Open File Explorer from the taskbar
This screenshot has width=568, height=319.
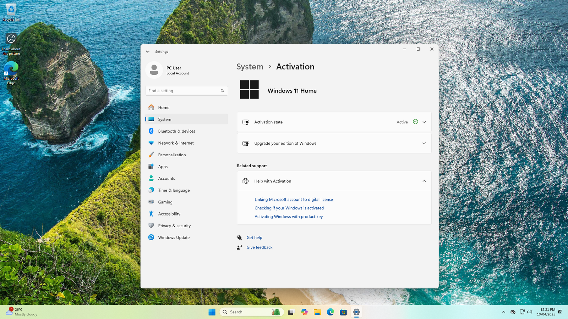point(317,312)
